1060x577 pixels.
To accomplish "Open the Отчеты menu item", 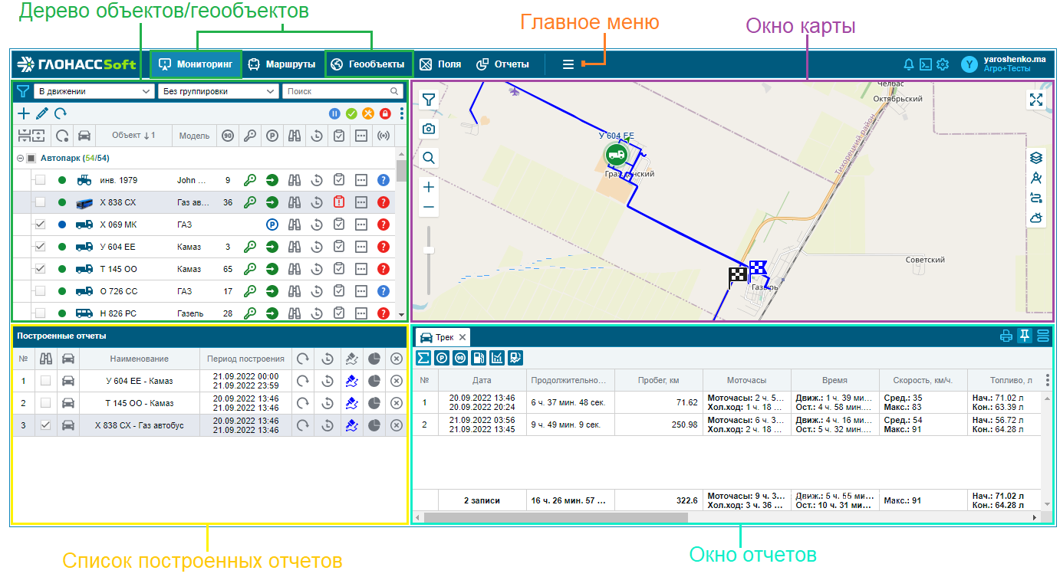I will 503,64.
